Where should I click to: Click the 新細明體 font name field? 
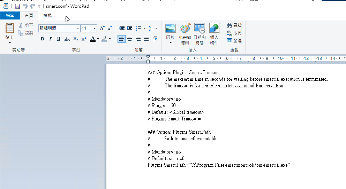(57, 28)
